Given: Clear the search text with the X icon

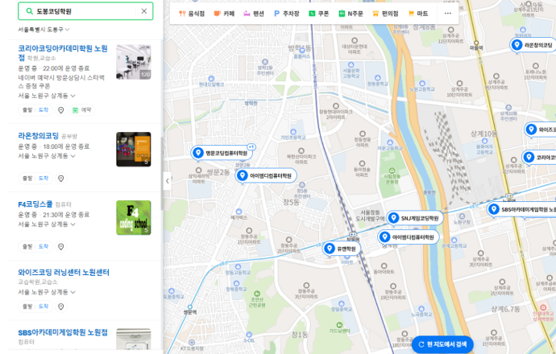Looking at the screenshot, I should tap(144, 11).
